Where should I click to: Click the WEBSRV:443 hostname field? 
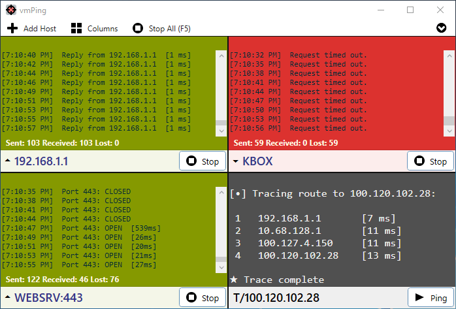91,298
